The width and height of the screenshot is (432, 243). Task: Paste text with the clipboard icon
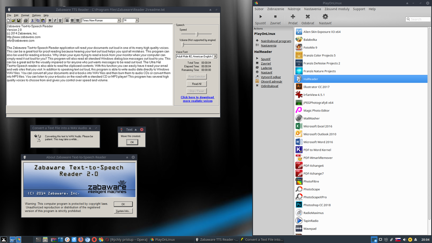[x=43, y=20]
